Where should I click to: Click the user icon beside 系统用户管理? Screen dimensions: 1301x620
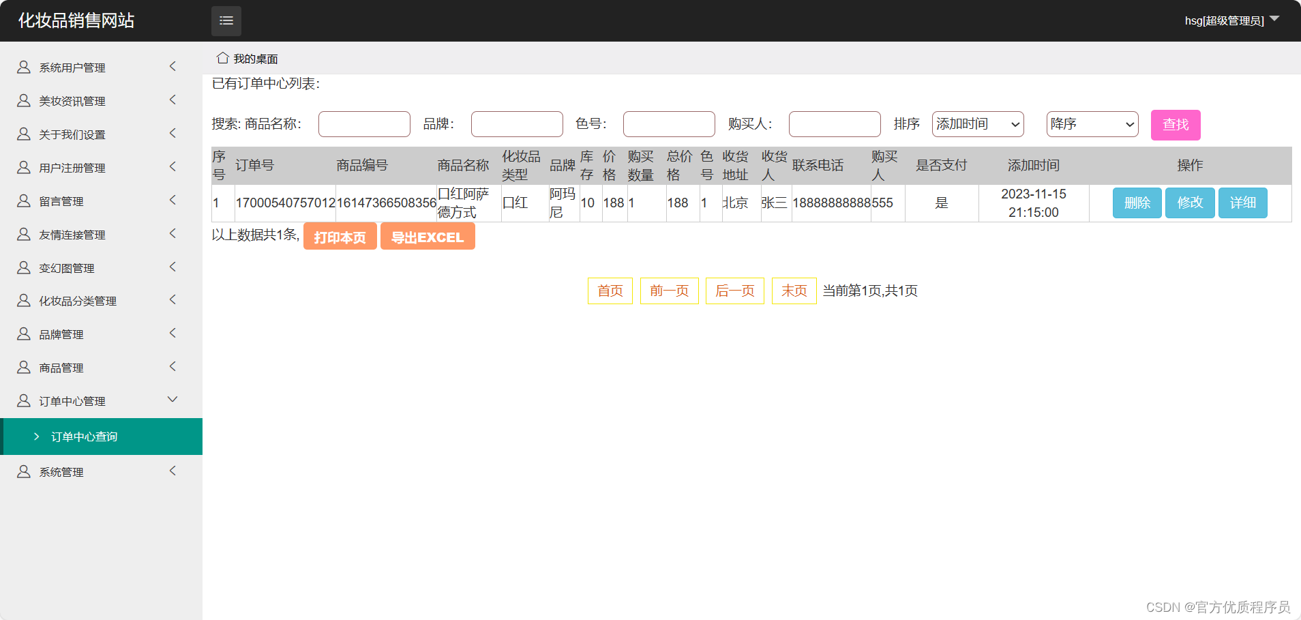coord(24,67)
